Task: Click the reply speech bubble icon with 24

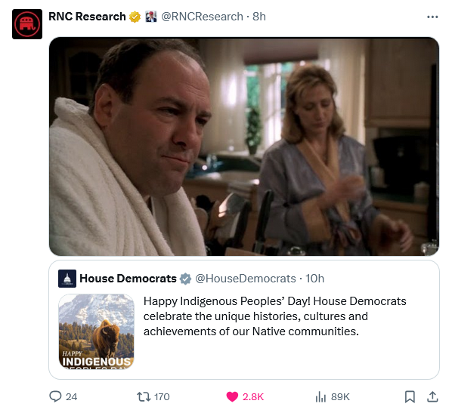Action: [x=55, y=396]
